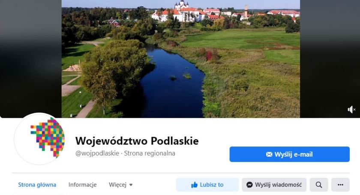This screenshot has height=195, width=360.
Task: Click the Strona regionalna category link
Action: click(x=150, y=153)
